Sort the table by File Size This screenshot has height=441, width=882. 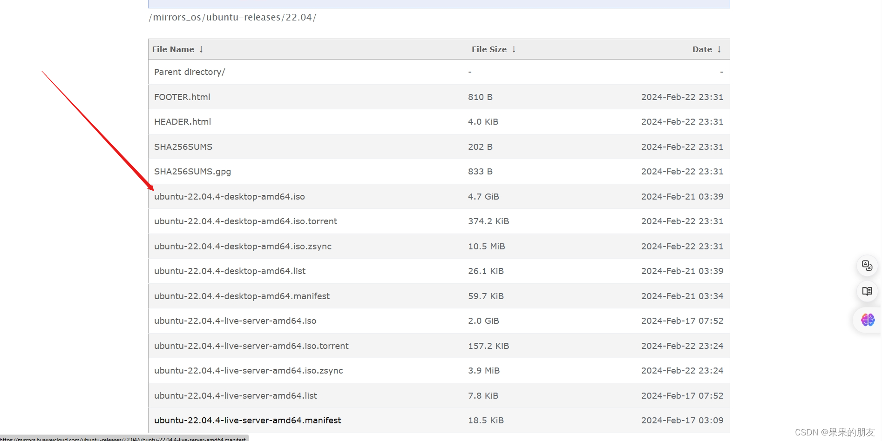point(493,49)
